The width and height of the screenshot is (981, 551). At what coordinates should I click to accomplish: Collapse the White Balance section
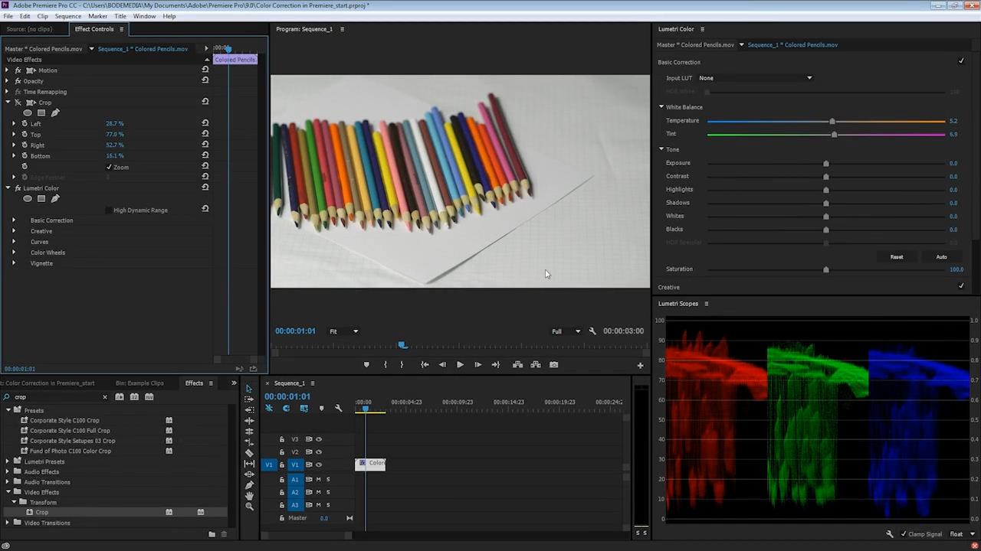click(x=661, y=107)
